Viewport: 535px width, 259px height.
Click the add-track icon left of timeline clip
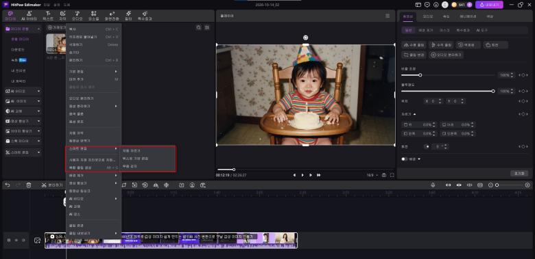point(37,241)
